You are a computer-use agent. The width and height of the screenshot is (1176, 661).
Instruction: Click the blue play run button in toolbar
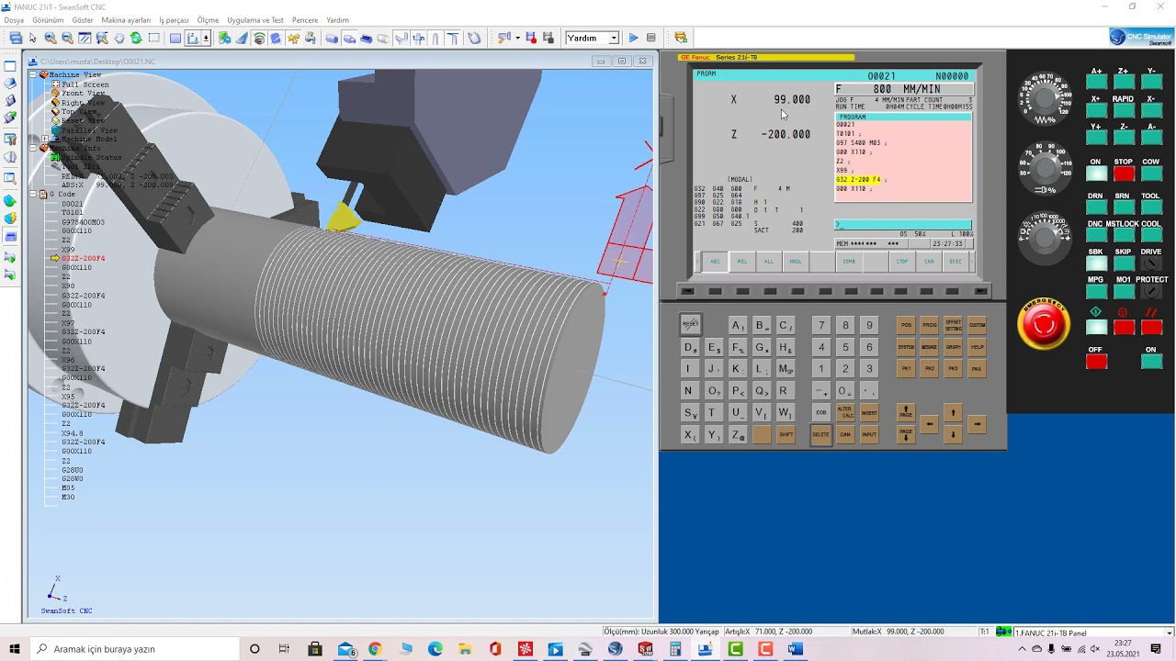click(633, 38)
